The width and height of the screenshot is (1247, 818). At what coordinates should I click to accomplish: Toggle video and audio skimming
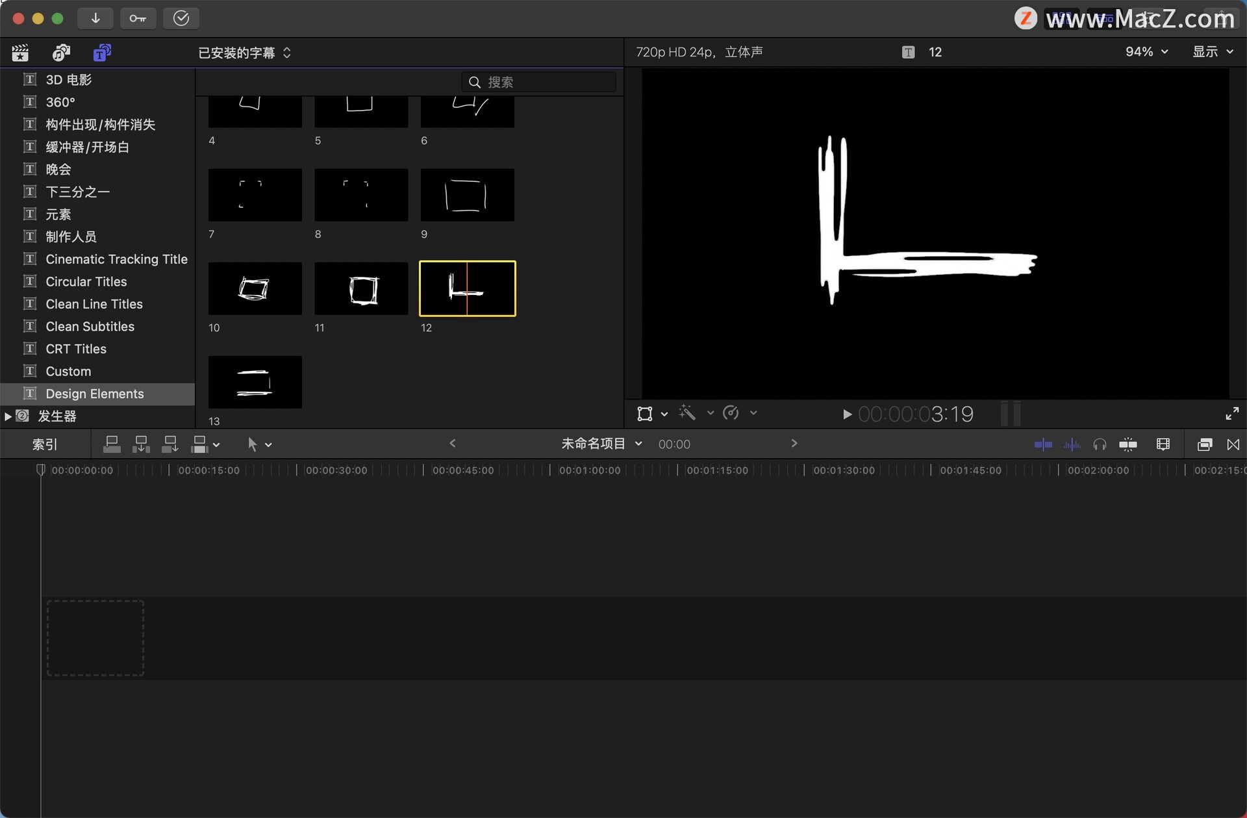pos(1043,444)
